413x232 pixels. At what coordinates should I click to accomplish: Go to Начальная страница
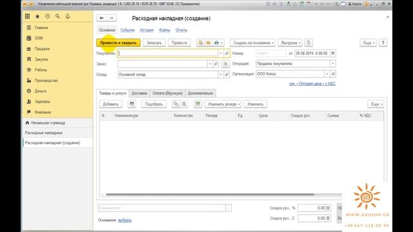point(57,123)
